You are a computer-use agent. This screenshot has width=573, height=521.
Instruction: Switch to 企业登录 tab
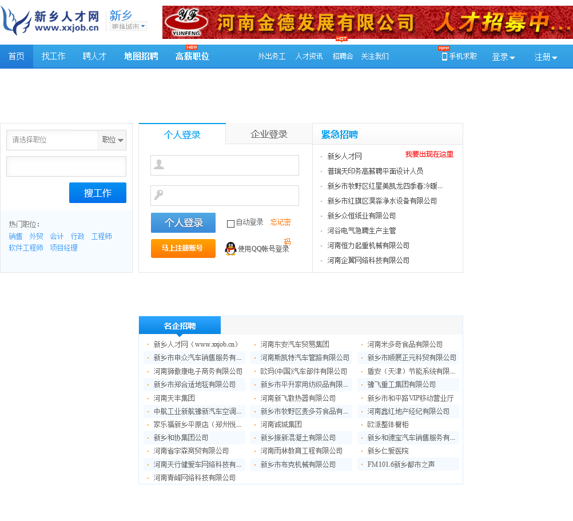click(x=269, y=134)
